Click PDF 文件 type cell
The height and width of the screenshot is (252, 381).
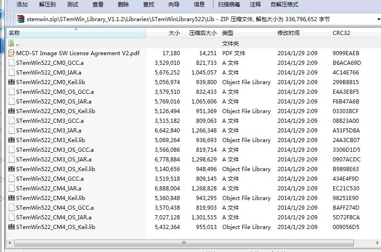point(234,53)
